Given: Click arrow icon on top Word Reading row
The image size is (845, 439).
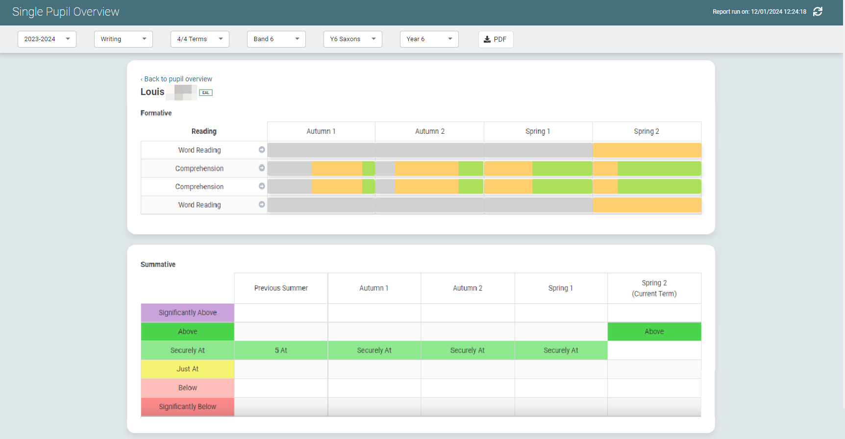Looking at the screenshot, I should [262, 150].
